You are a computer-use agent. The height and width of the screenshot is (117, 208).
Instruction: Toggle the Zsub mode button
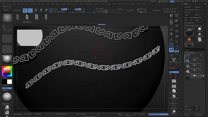click(x=84, y=9)
